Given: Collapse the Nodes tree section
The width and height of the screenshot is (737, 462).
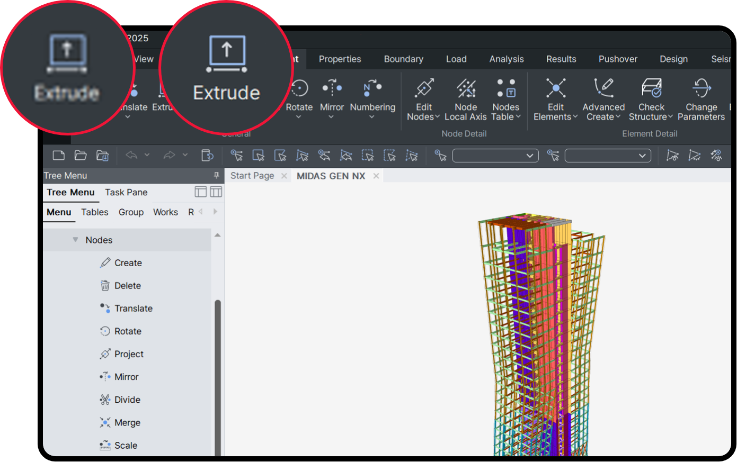Looking at the screenshot, I should click(x=75, y=240).
